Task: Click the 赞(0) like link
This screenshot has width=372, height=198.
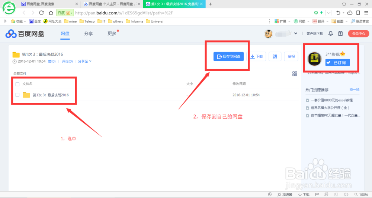Action: [52, 61]
